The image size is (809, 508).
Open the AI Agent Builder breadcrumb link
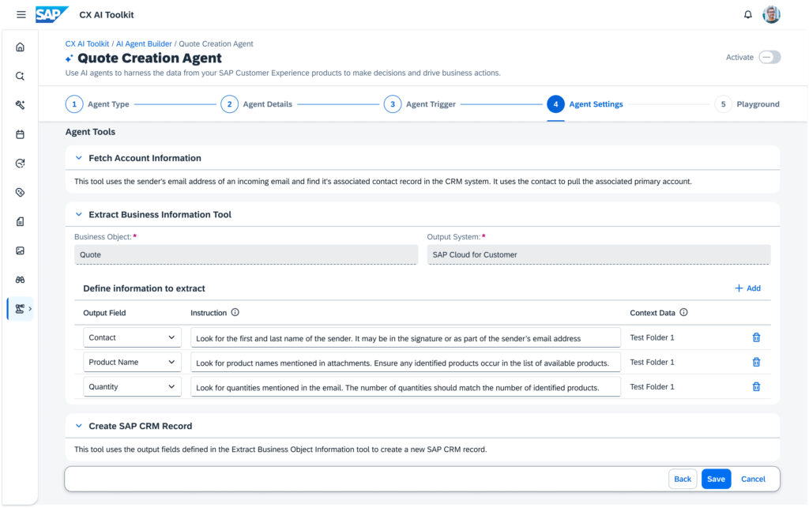tap(144, 43)
